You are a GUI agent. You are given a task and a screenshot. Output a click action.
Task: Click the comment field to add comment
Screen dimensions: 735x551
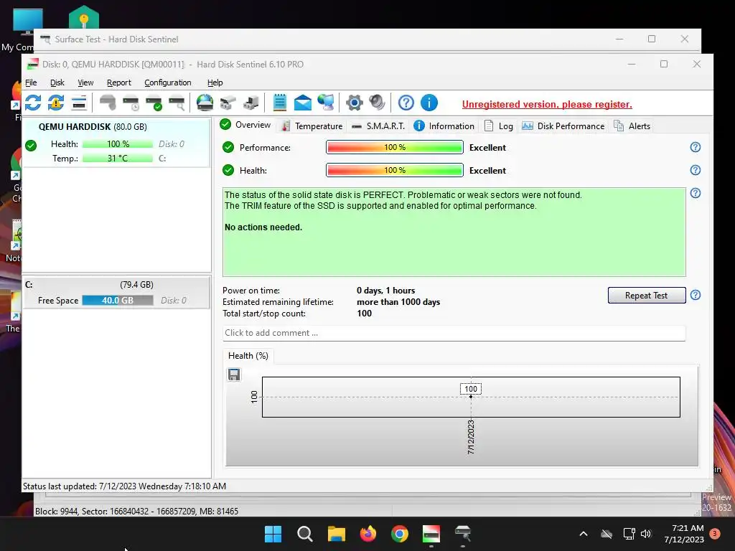(x=454, y=333)
